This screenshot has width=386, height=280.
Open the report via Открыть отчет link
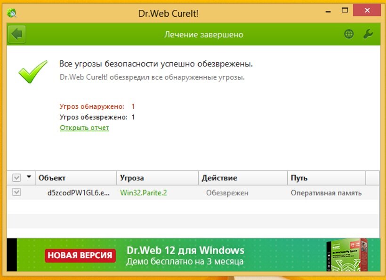[84, 128]
